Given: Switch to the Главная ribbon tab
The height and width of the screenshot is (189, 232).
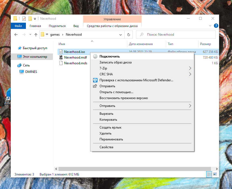Looking at the screenshot, I should [35, 26].
